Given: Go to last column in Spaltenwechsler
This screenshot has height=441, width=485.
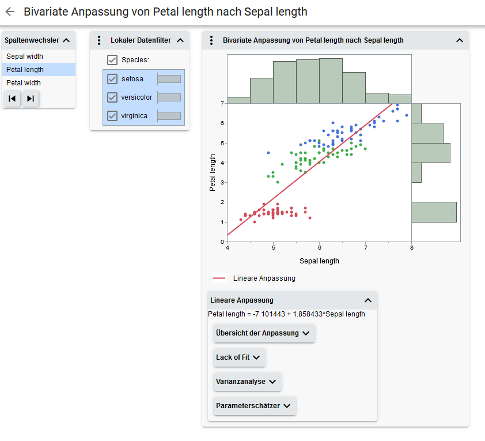Looking at the screenshot, I should pyautogui.click(x=31, y=99).
